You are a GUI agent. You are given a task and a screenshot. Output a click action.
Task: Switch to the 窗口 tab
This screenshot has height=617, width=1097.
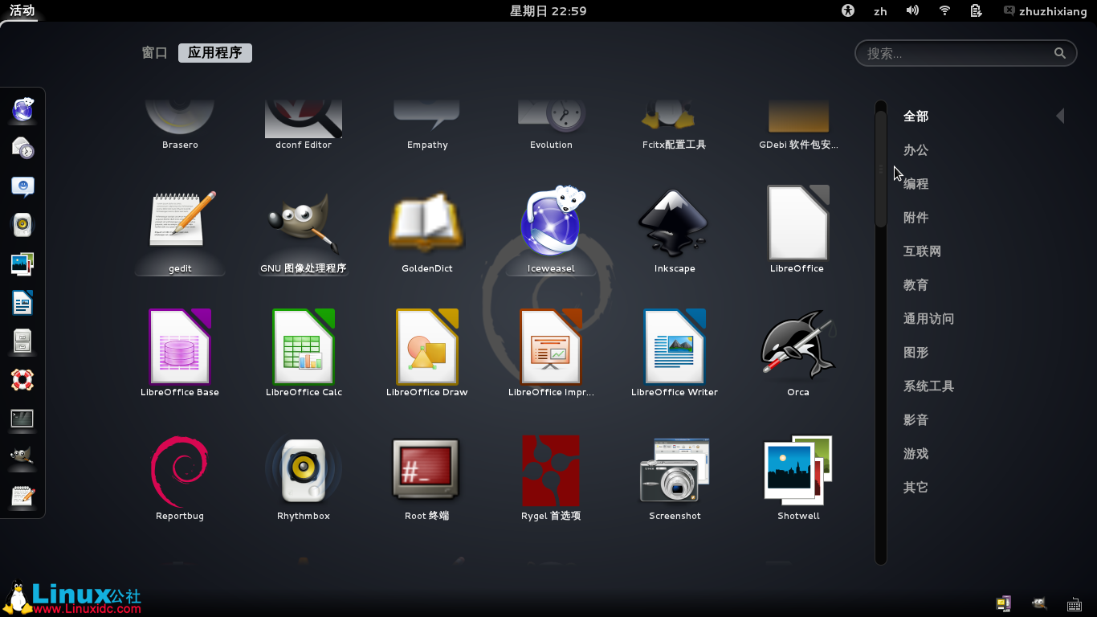pos(154,53)
